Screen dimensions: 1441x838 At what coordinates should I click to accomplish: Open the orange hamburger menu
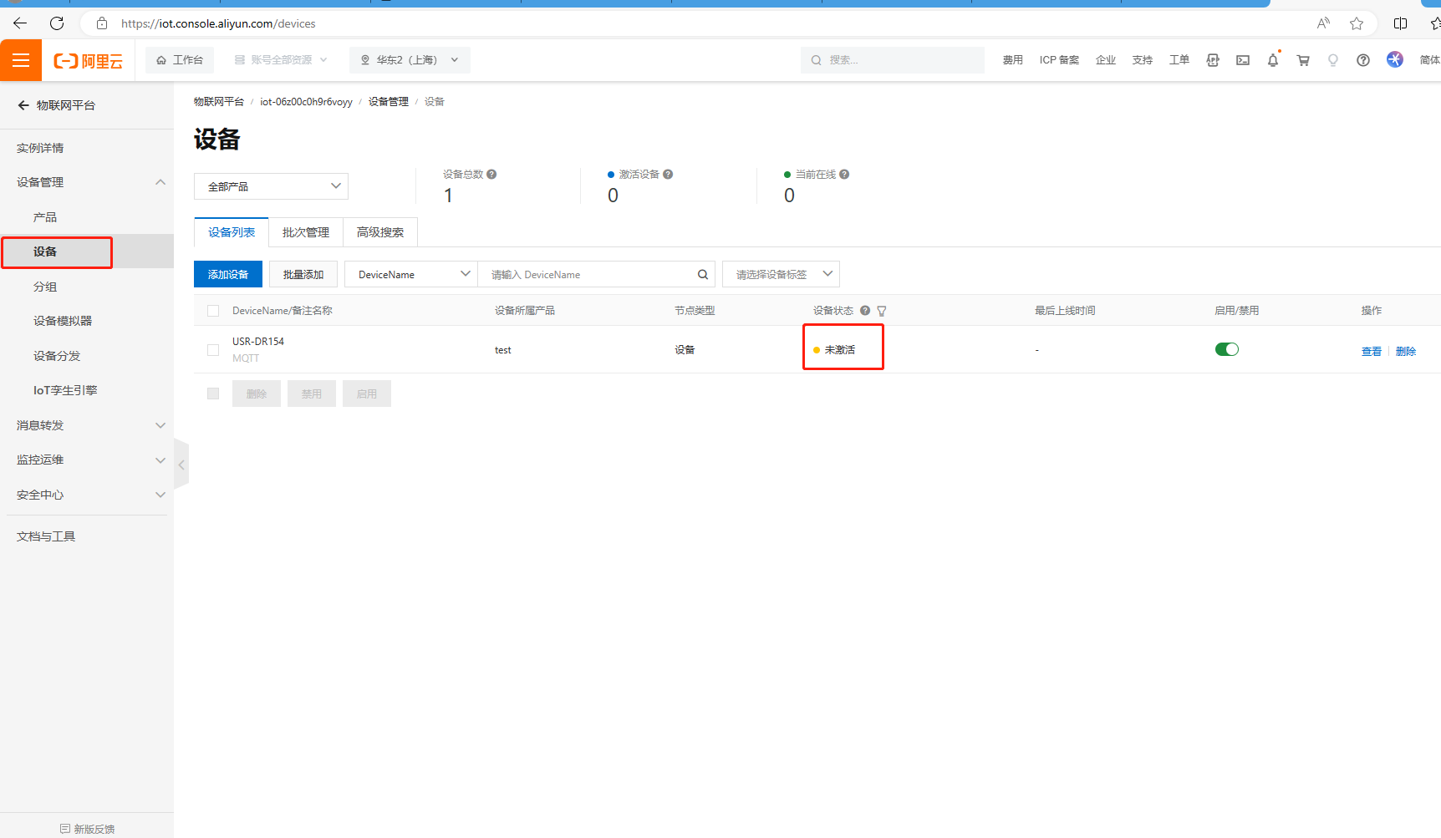pos(21,60)
